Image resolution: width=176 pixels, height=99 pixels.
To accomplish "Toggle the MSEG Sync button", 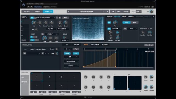I will pyautogui.click(x=76, y=53).
